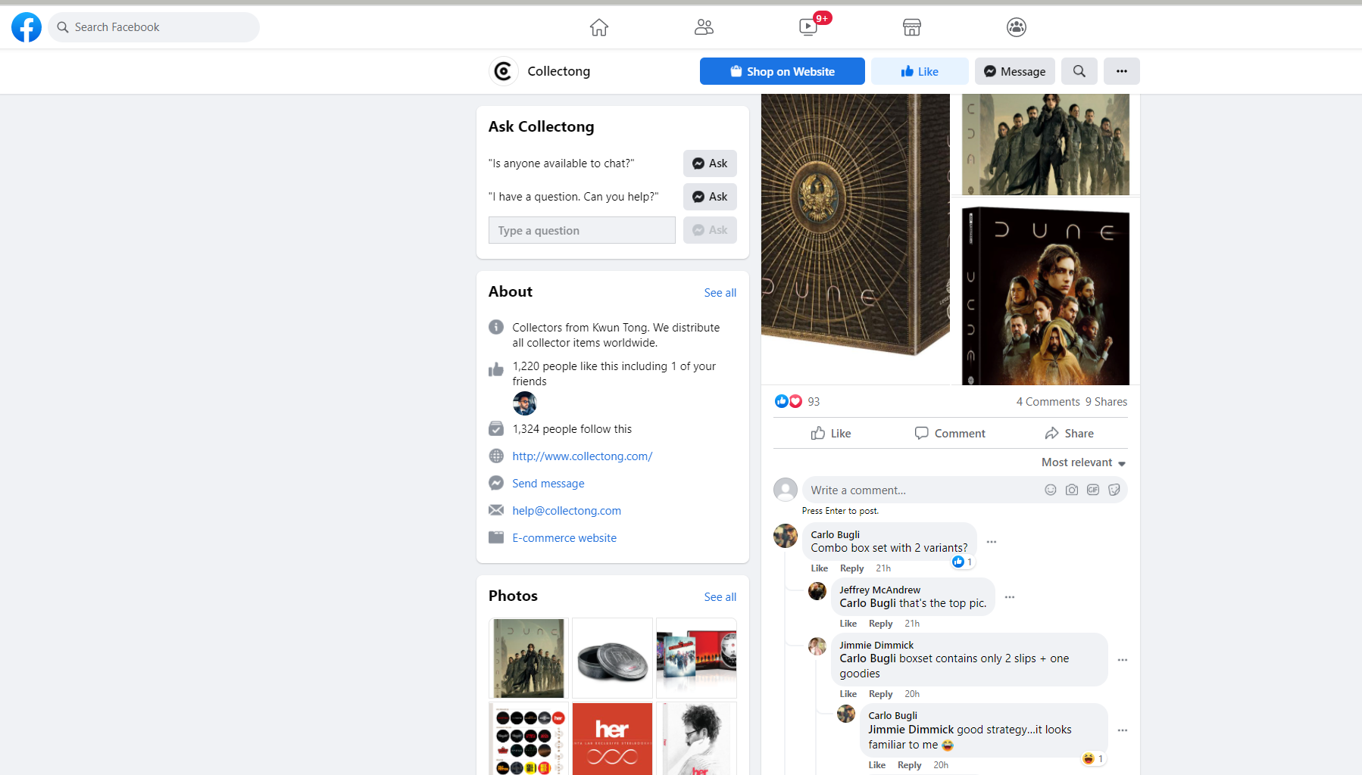Like Jimmie Dimmick's comment
1362x775 pixels.
point(848,694)
